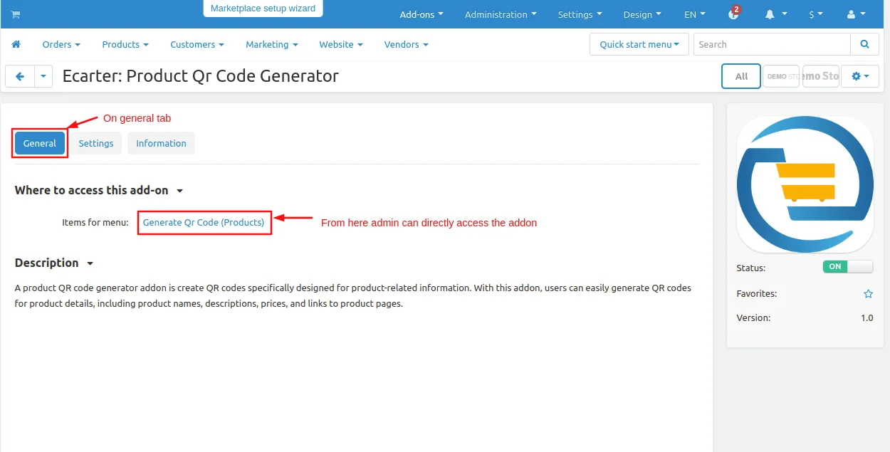Switch to the Information tab

(x=161, y=143)
